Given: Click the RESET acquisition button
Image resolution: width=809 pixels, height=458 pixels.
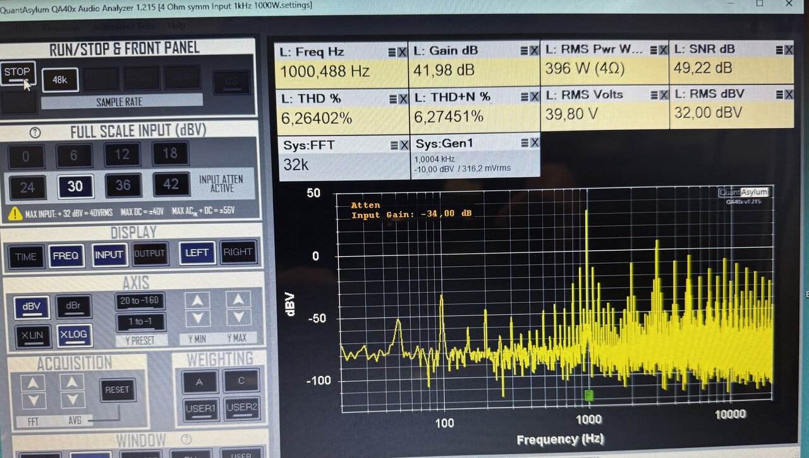Looking at the screenshot, I should coord(118,390).
